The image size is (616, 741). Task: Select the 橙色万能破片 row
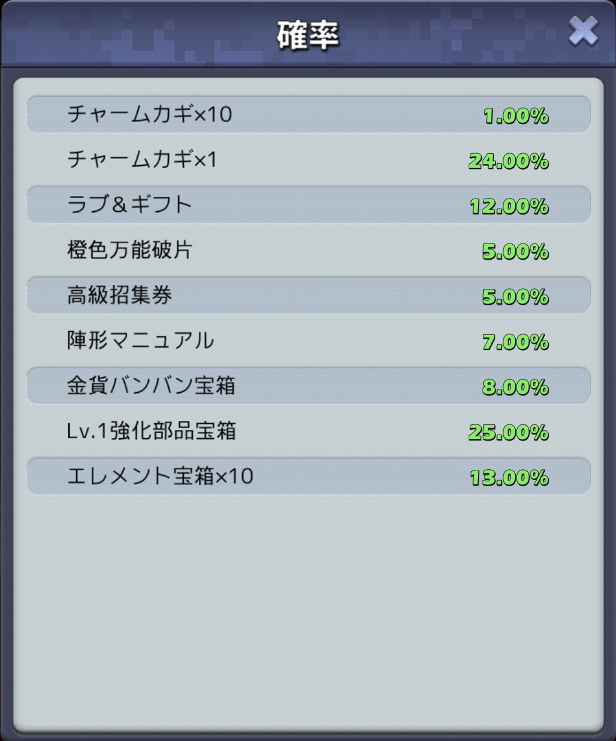pyautogui.click(x=308, y=250)
